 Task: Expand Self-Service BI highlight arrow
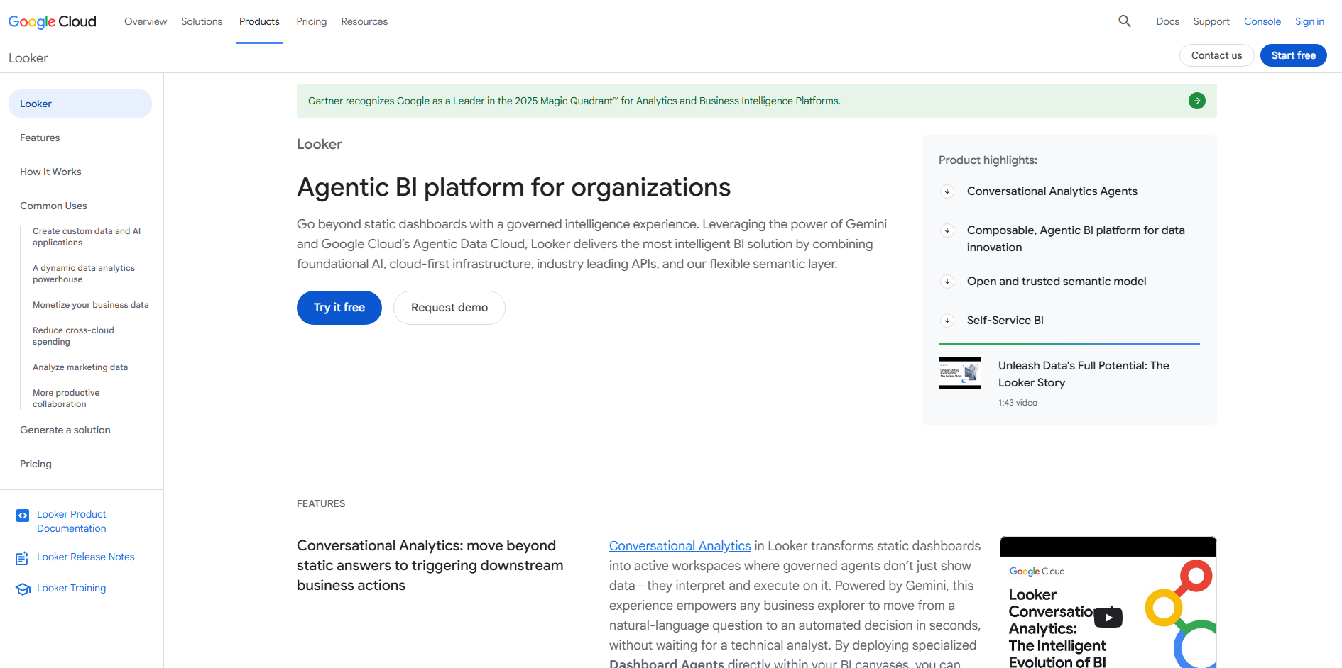[x=947, y=321]
